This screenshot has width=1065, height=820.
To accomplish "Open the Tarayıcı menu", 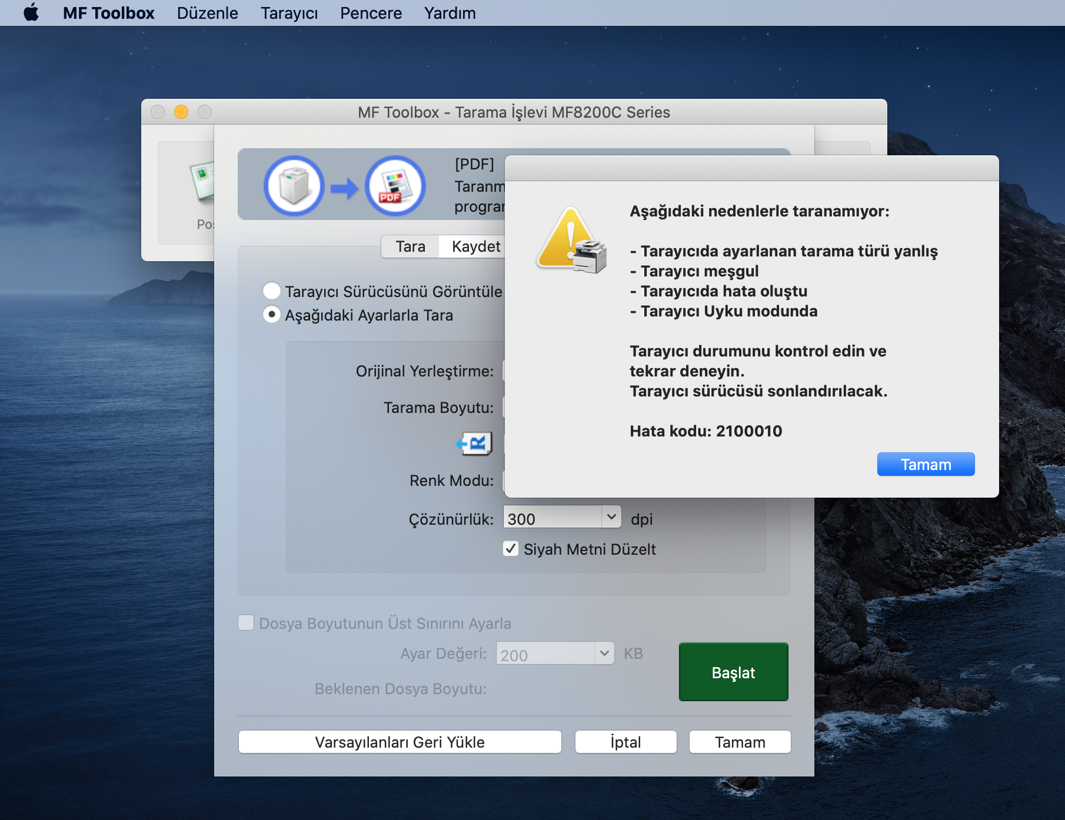I will point(289,13).
